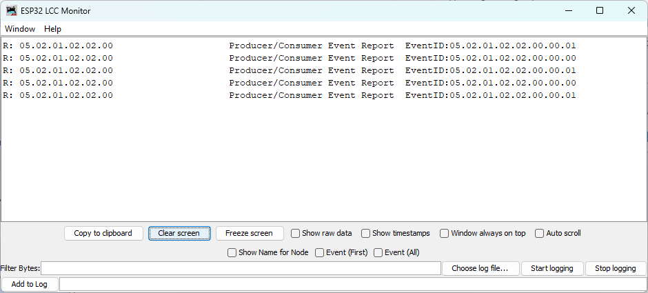Enable Show raw data checkbox
This screenshot has width=648, height=293.
pyautogui.click(x=295, y=234)
